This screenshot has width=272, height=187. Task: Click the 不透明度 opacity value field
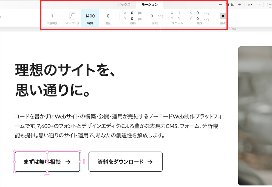pos(52,16)
